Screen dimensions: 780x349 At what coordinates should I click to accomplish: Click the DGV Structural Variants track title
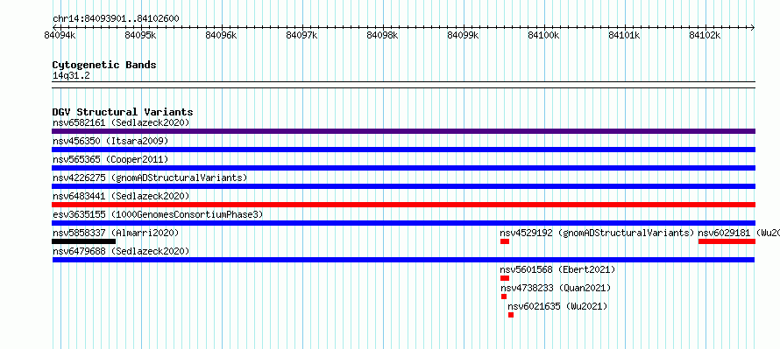click(123, 112)
